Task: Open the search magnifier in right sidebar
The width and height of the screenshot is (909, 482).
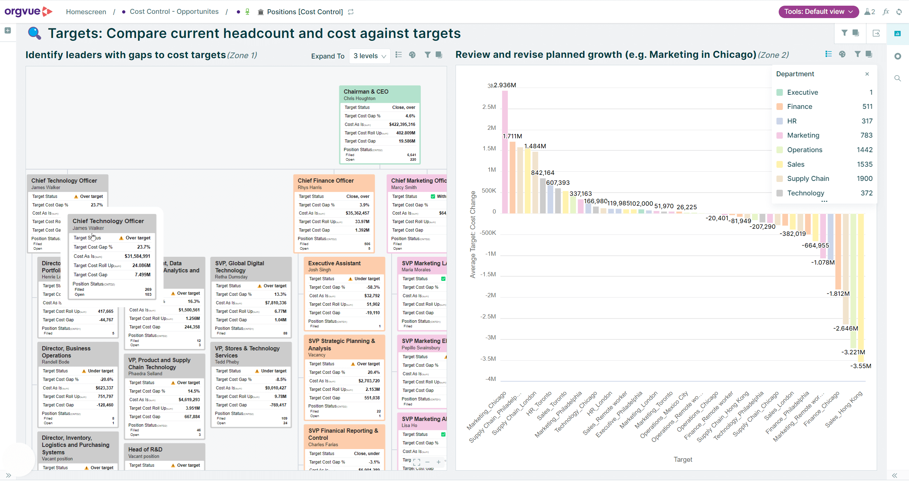Action: (x=897, y=78)
